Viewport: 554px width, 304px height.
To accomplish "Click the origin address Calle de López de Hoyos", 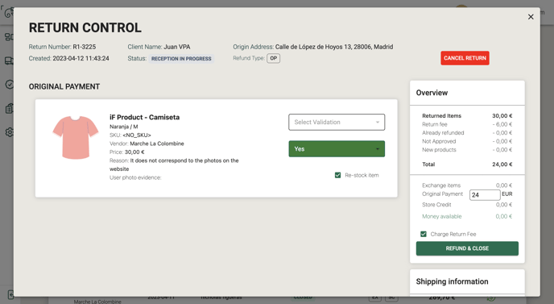I will pos(334,47).
